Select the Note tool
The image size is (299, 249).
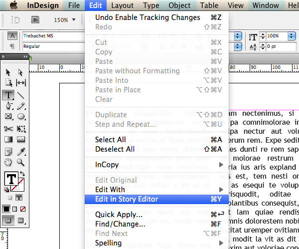[x=8, y=152]
